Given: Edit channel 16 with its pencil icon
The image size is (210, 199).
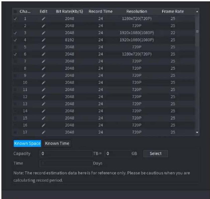Looking at the screenshot, I should pyautogui.click(x=43, y=125).
